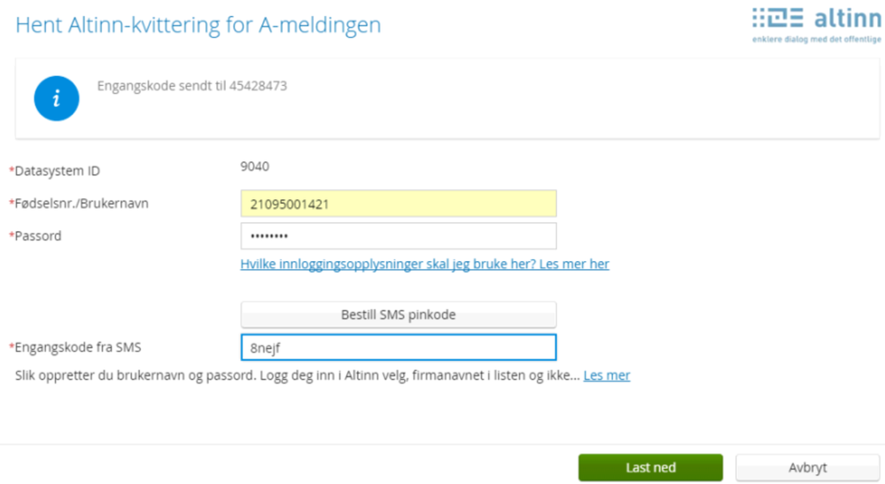This screenshot has height=484, width=885.
Task: Click the Datasystem ID label
Action: (x=58, y=170)
